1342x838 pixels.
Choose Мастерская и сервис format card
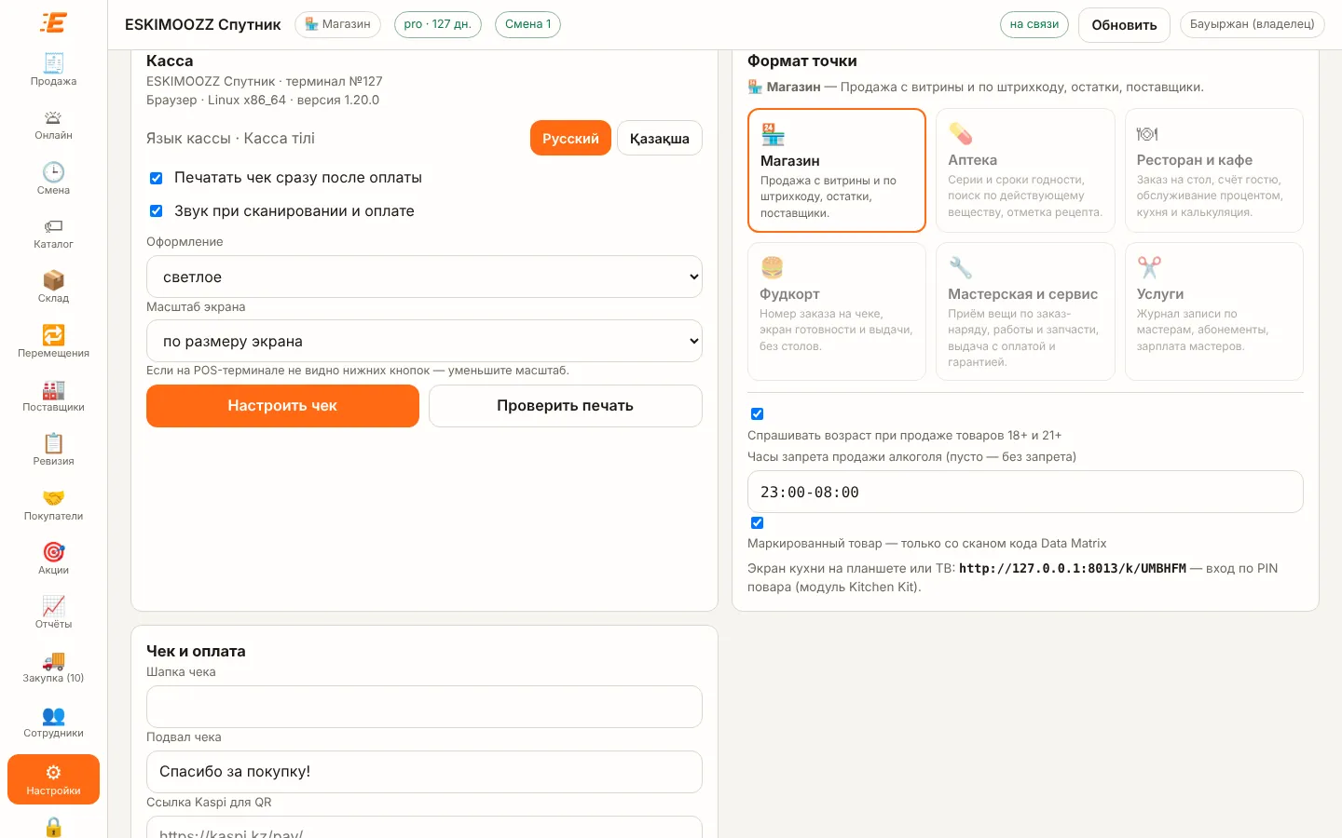(x=1025, y=311)
